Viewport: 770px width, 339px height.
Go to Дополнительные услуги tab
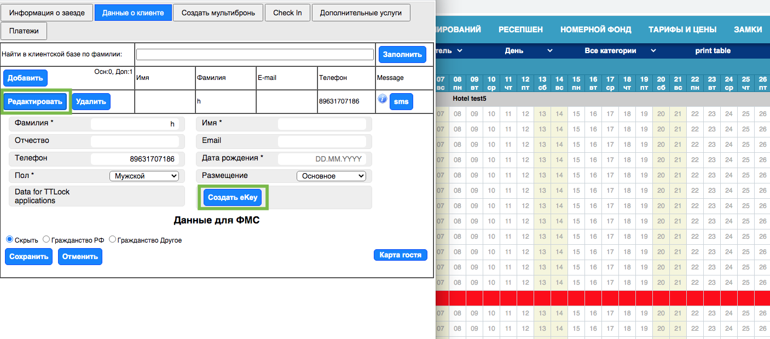[x=361, y=13]
